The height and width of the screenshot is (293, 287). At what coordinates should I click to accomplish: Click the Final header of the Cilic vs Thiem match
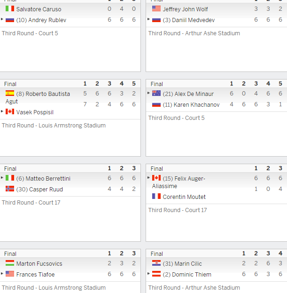157,254
